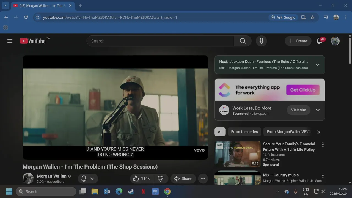The height and width of the screenshot is (198, 352).
Task: Show more filter chips with right arrow
Action: tap(318, 132)
